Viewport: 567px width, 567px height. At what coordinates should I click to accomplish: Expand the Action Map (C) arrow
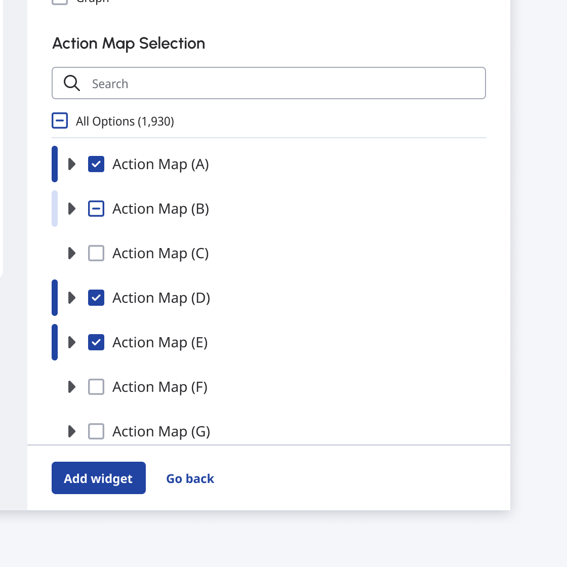[x=72, y=253]
